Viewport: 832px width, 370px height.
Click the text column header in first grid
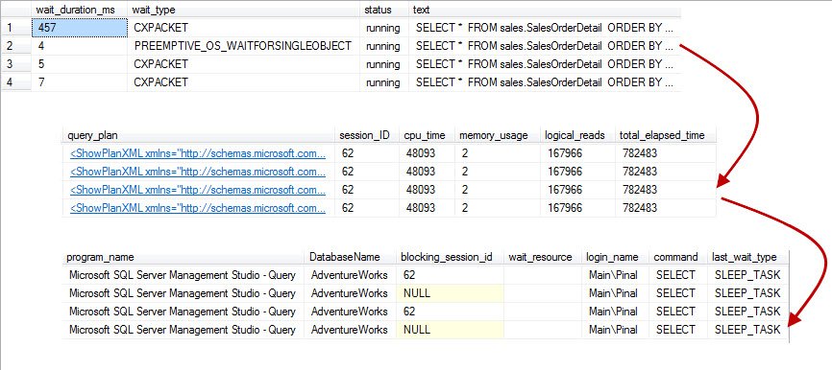544,10
